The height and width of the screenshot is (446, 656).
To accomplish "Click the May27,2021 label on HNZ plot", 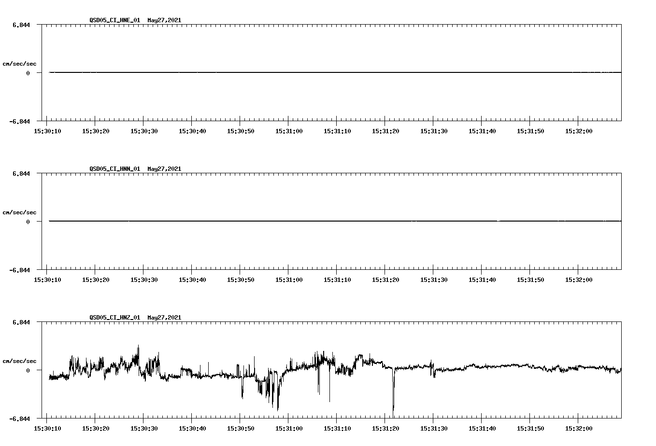I will tap(164, 318).
